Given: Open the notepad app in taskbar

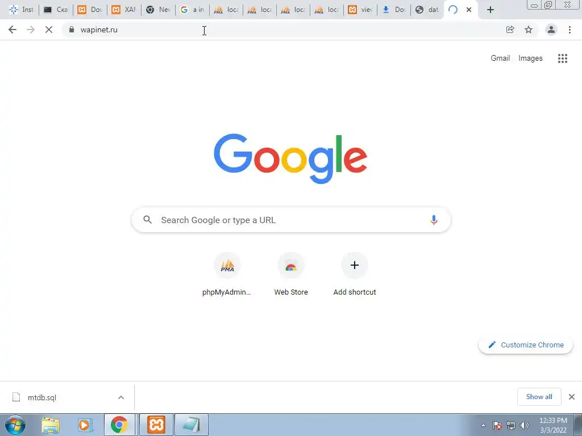Looking at the screenshot, I should (192, 425).
